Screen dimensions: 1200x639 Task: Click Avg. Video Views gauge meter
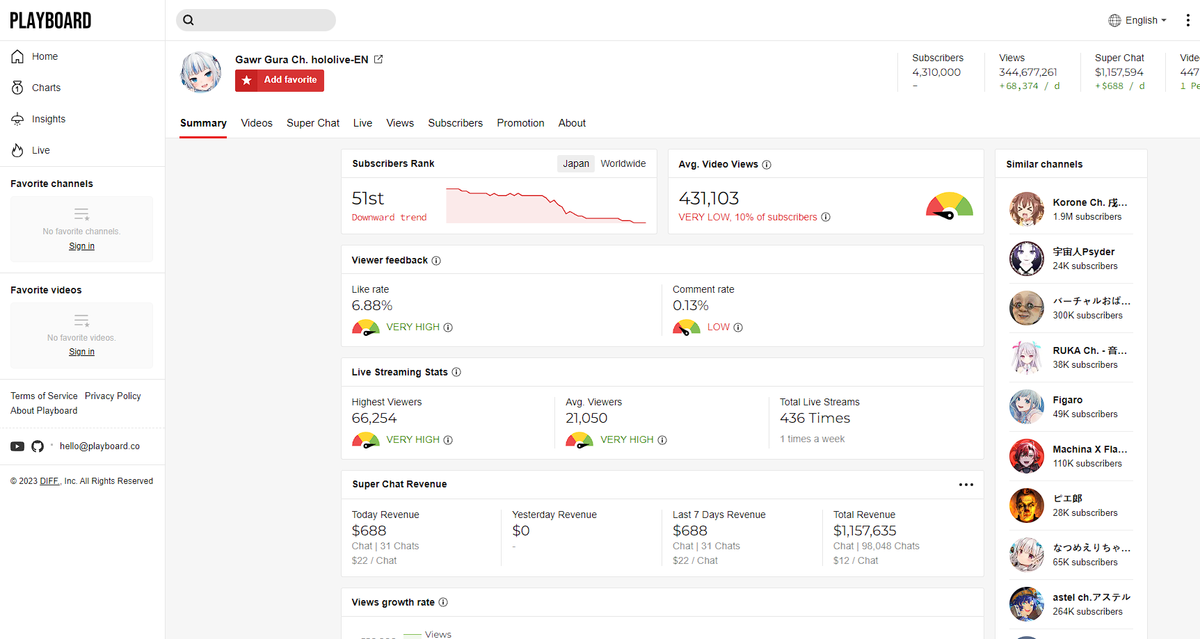point(950,206)
